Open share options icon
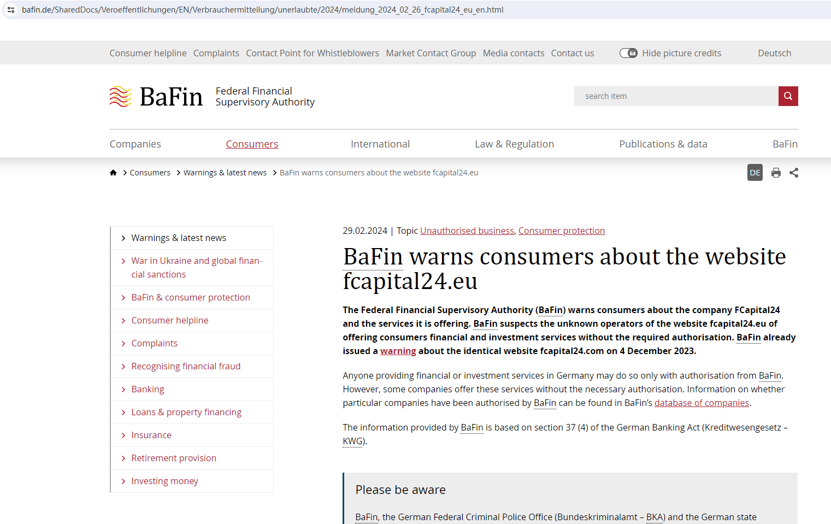Viewport: 831px width, 524px height. click(794, 173)
